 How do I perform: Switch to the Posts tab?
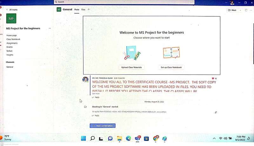click(77, 10)
